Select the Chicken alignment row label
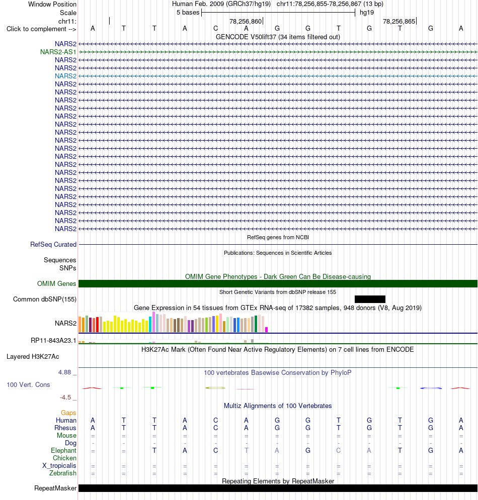This screenshot has height=500, width=478. tap(64, 458)
